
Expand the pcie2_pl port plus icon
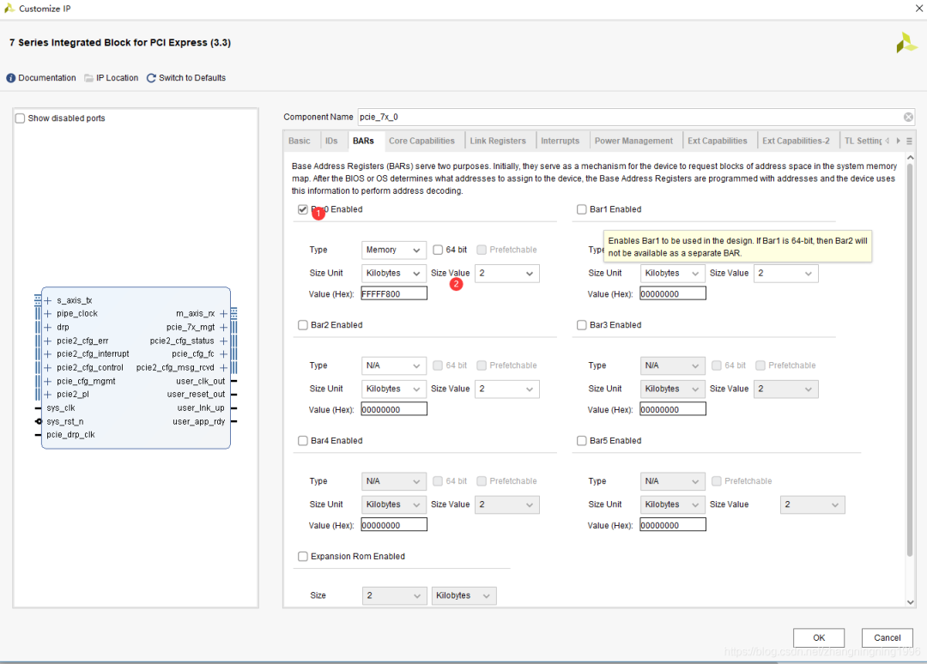tap(48, 394)
